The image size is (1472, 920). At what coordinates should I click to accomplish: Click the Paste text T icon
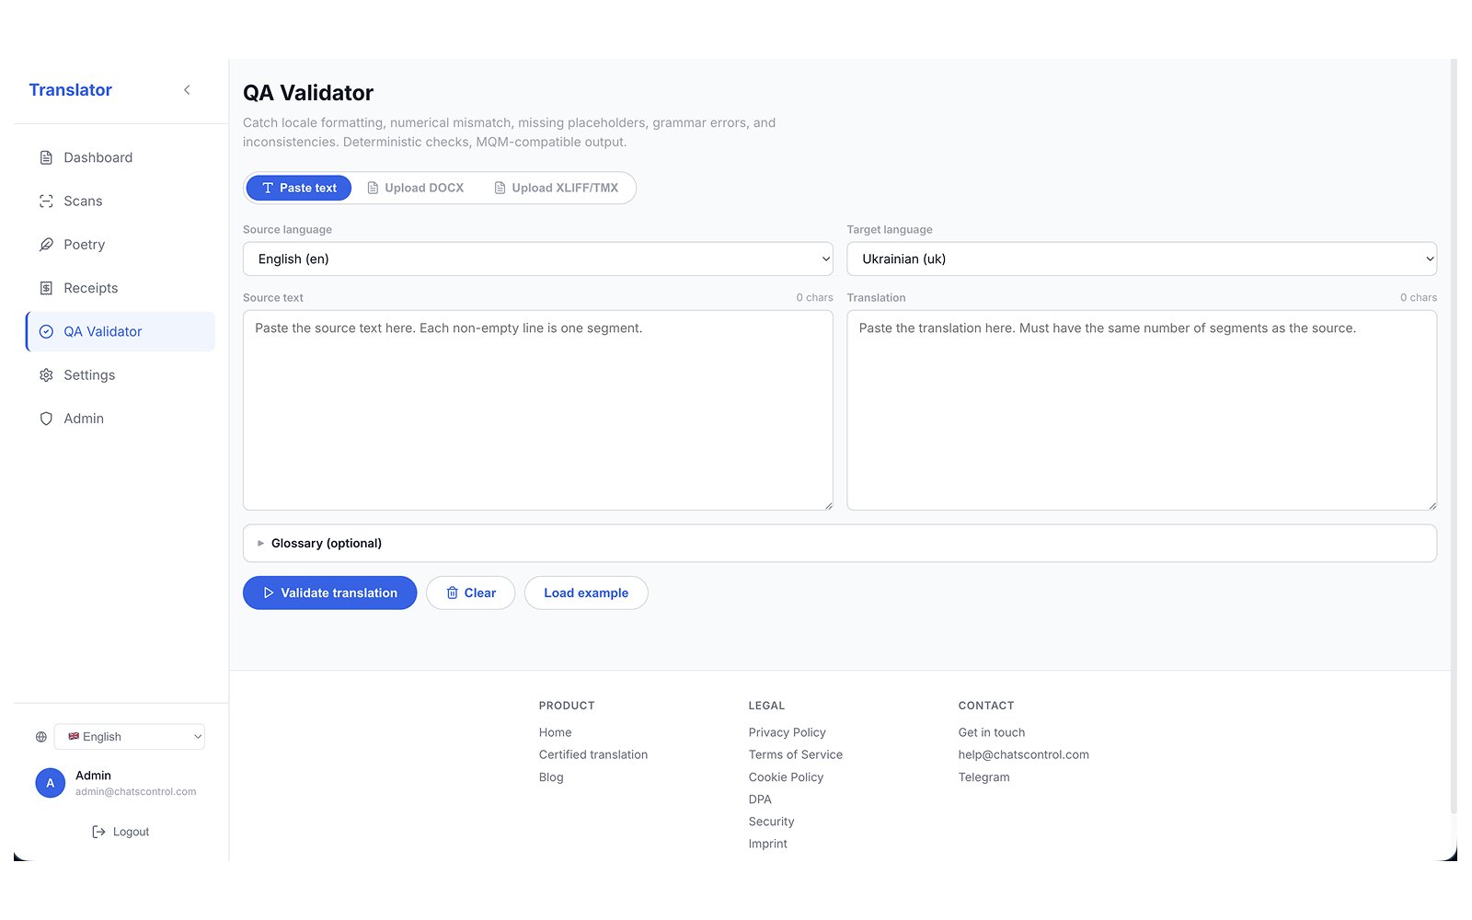268,188
